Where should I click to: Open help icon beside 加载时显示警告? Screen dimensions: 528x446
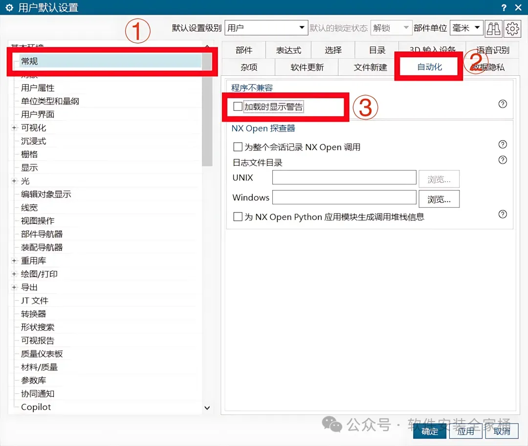point(503,104)
